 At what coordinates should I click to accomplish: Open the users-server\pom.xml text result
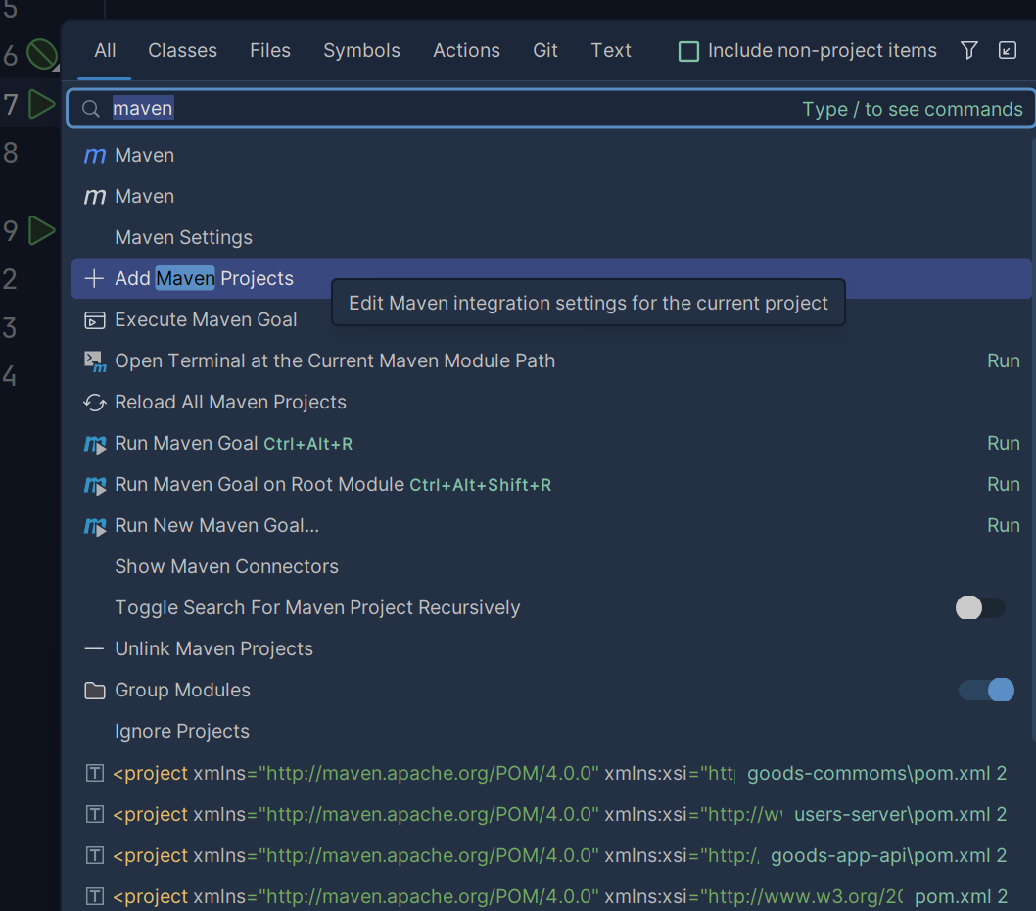click(550, 814)
